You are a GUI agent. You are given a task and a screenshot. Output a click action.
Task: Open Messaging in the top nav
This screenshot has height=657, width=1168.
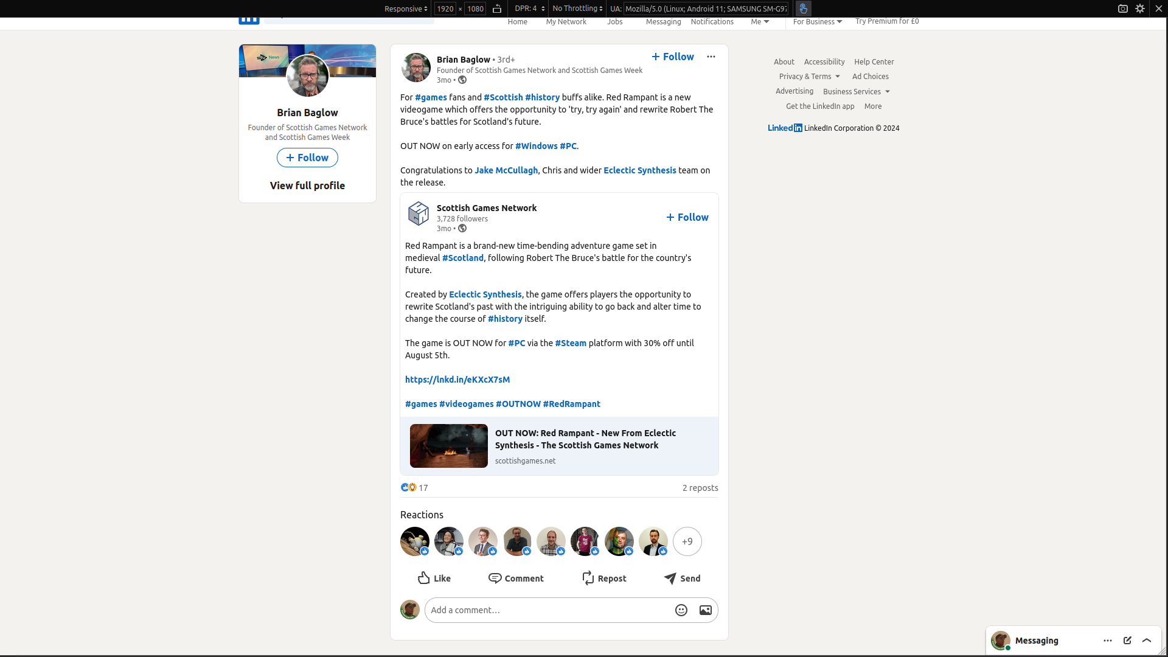point(664,22)
